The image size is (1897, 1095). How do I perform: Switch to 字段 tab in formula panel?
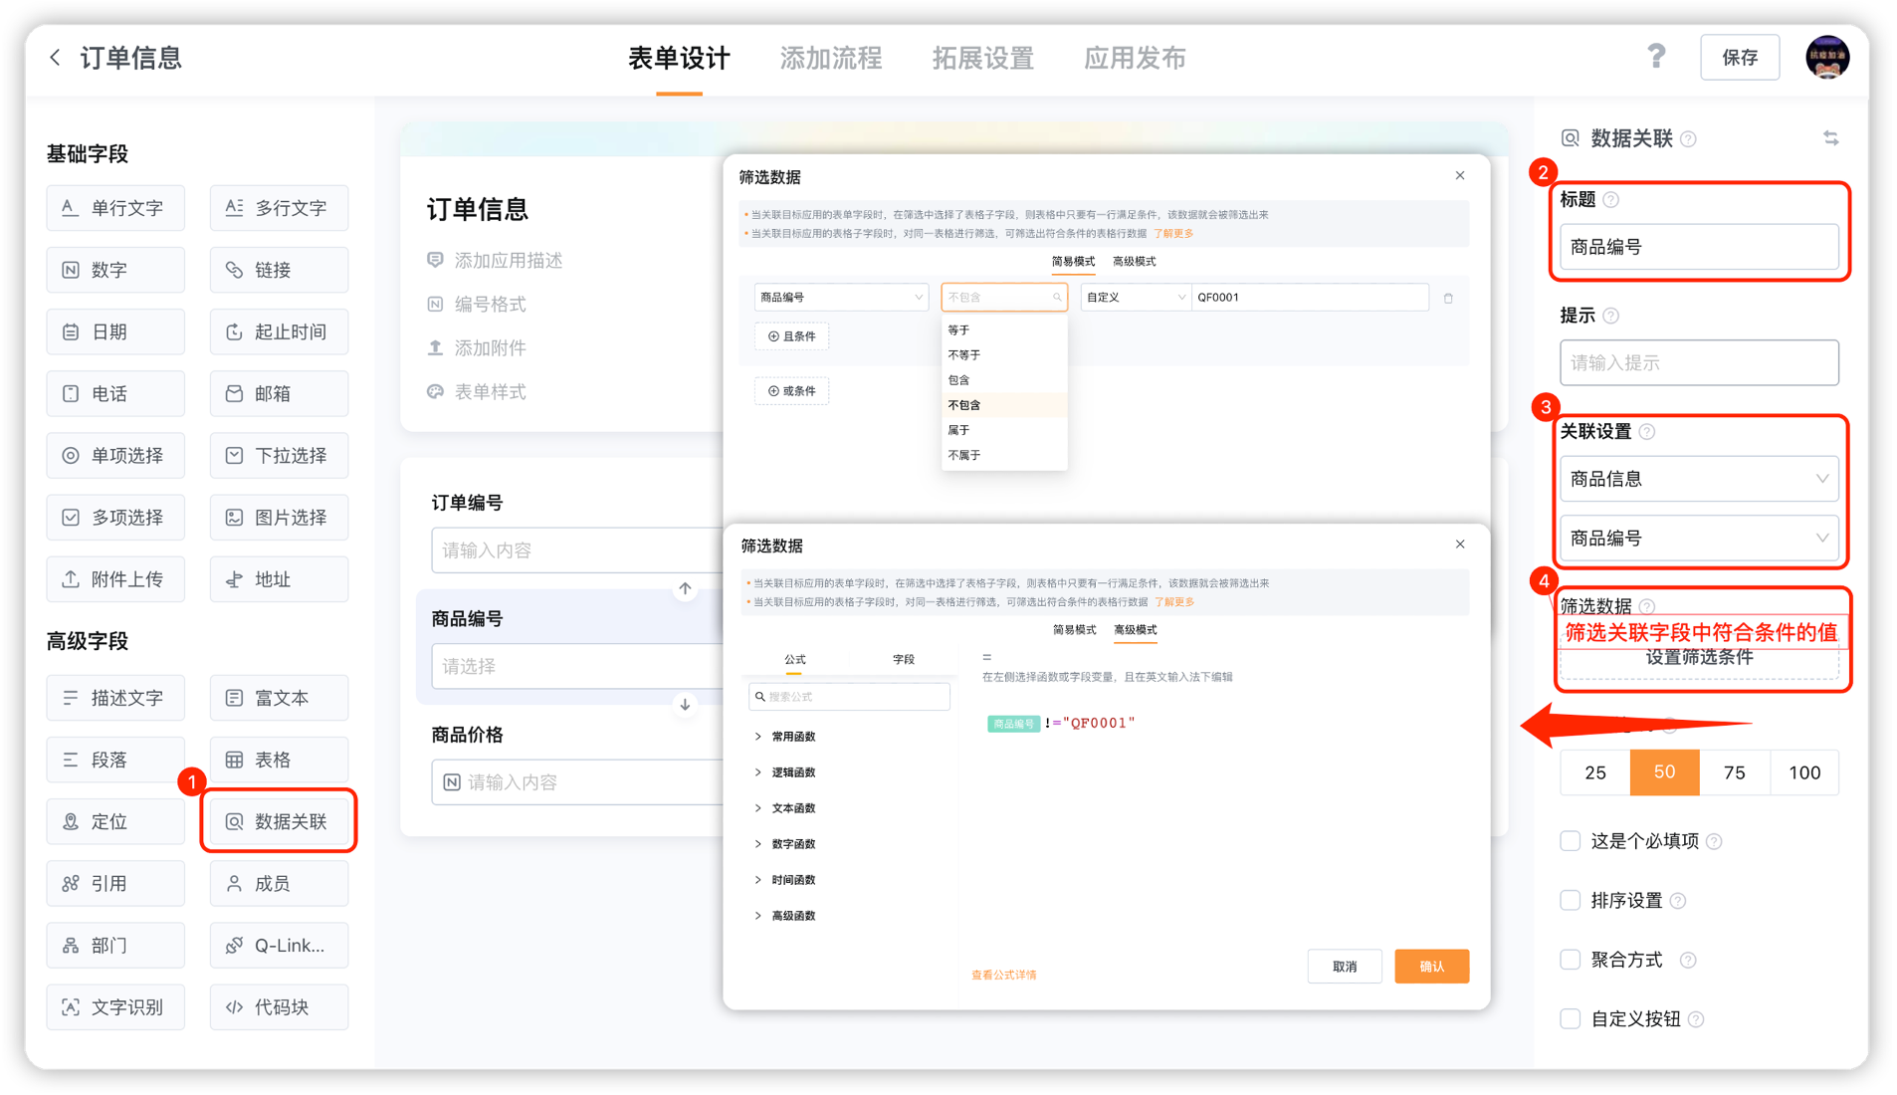903,659
